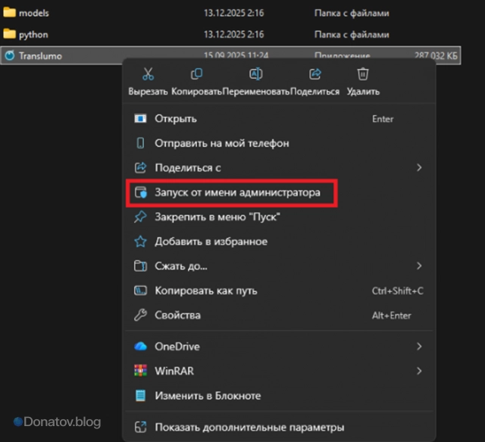Choose Копировать как путь

pyautogui.click(x=279, y=291)
